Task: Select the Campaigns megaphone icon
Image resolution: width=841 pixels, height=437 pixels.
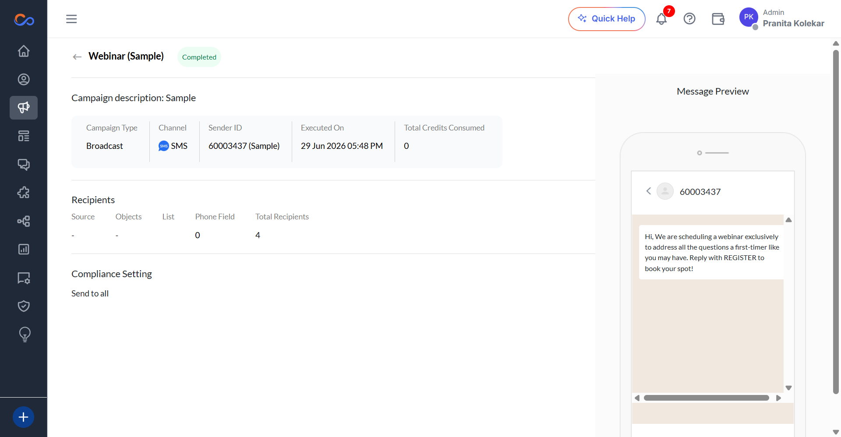Action: point(24,108)
